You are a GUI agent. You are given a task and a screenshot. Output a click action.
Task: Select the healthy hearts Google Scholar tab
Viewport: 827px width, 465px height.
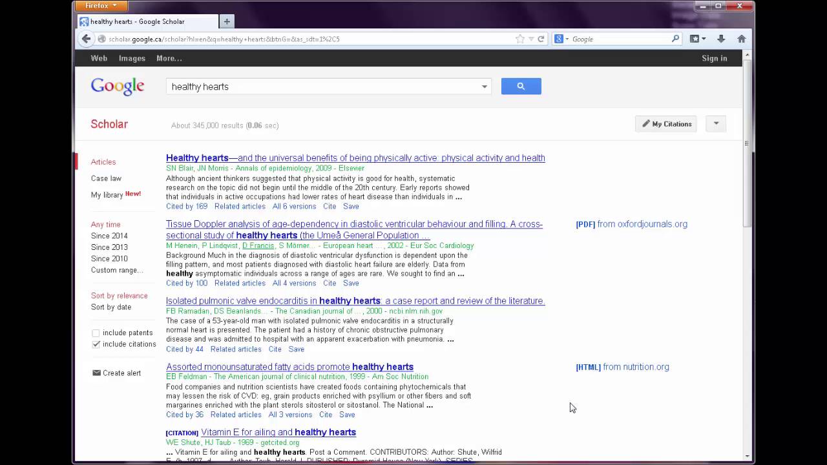point(147,21)
